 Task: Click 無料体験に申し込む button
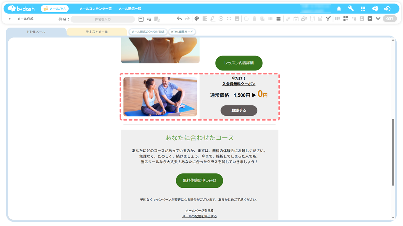(199, 180)
